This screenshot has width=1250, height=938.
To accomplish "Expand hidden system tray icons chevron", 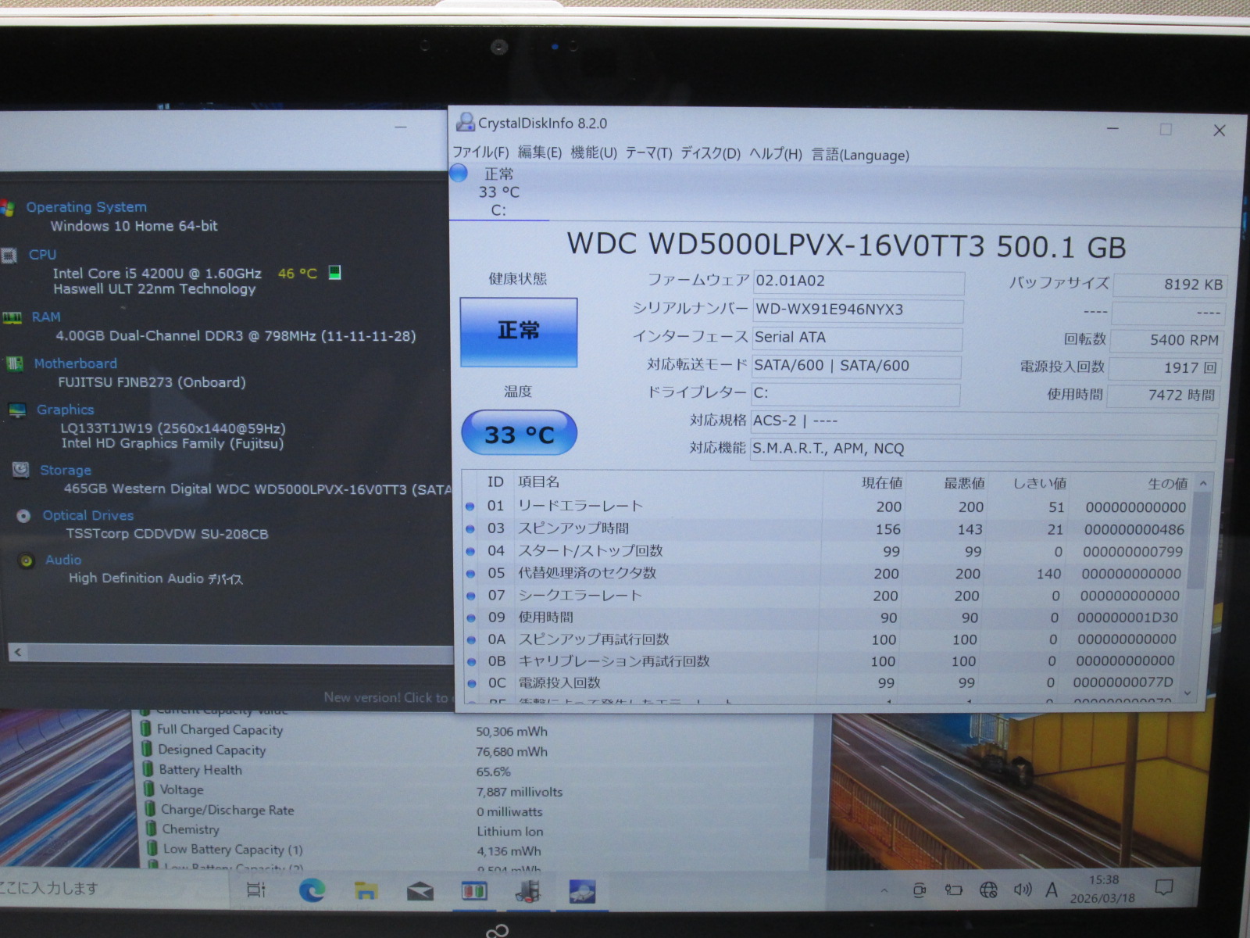I will 884,890.
